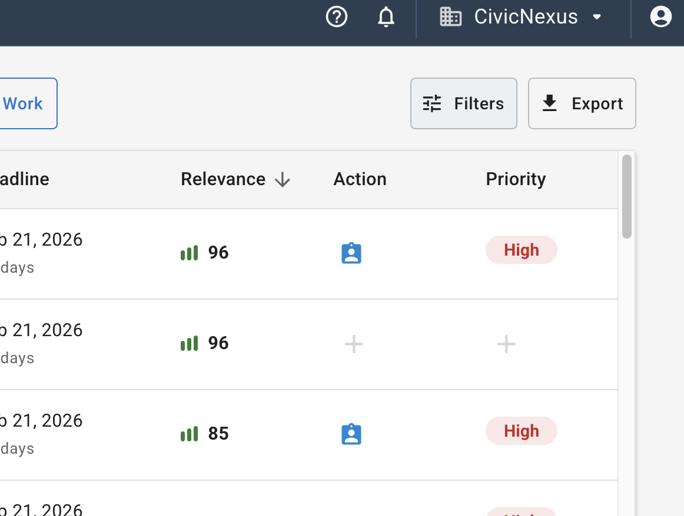The width and height of the screenshot is (684, 516).
Task: Export the table data
Action: (582, 103)
